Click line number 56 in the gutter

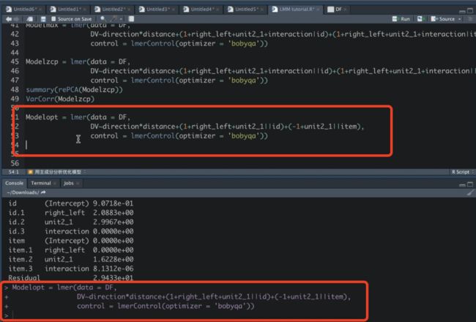(15, 163)
